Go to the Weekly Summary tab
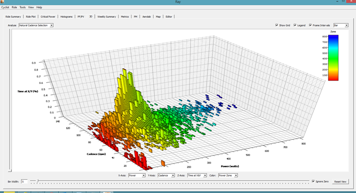Viewport: 356px width, 193px height. click(106, 17)
